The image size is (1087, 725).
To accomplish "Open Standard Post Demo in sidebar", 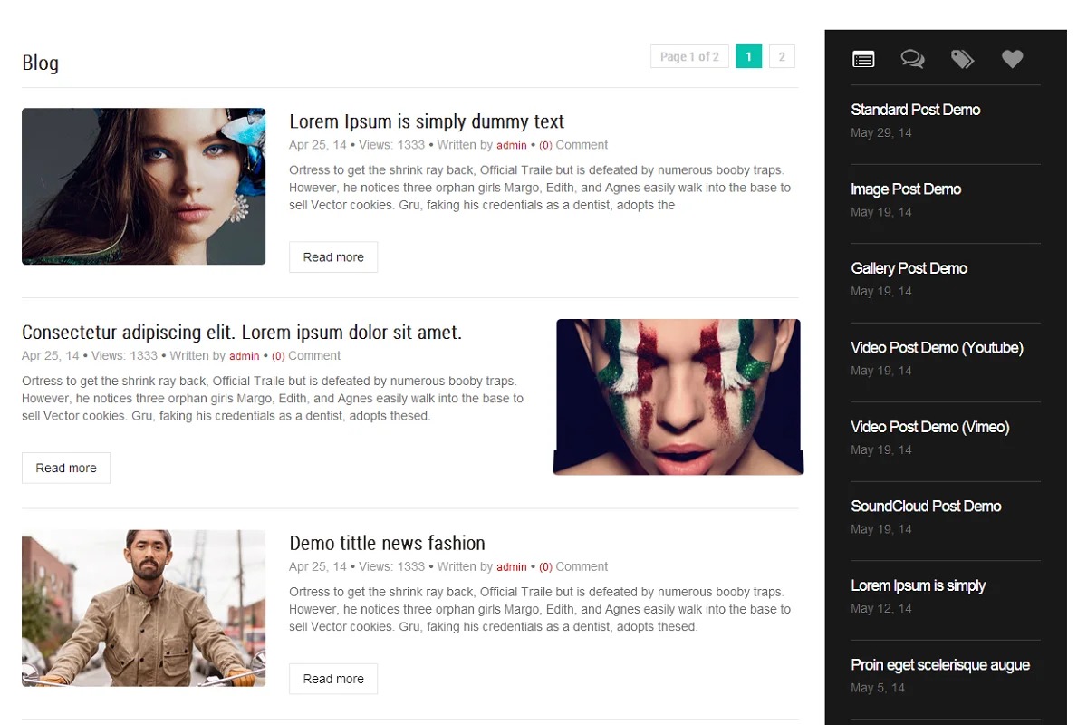I will [915, 110].
